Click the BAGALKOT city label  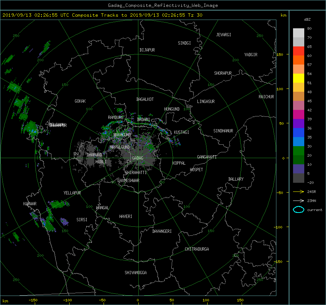(145, 99)
